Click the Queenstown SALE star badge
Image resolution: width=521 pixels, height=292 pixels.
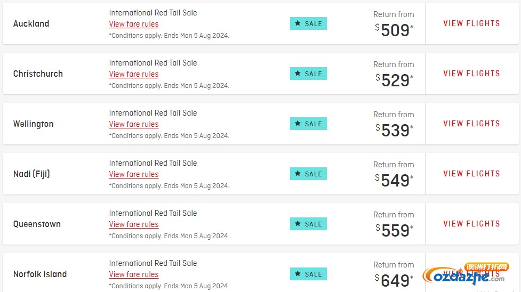click(308, 224)
